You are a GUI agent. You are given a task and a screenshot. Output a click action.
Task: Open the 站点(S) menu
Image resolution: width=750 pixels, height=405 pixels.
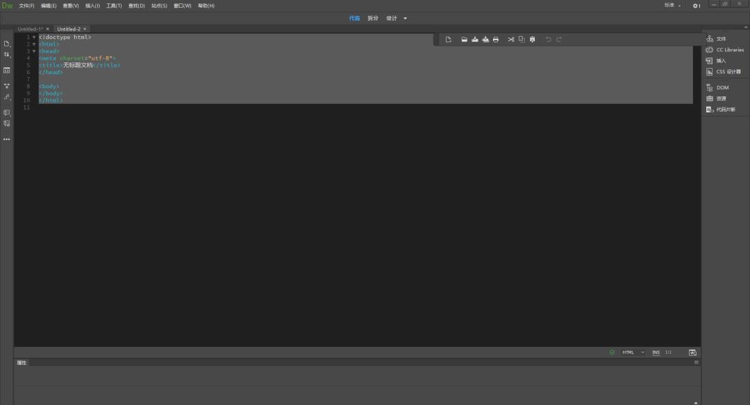(x=159, y=6)
